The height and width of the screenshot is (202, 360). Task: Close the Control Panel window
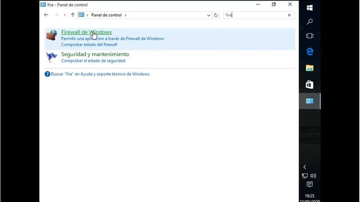290,4
